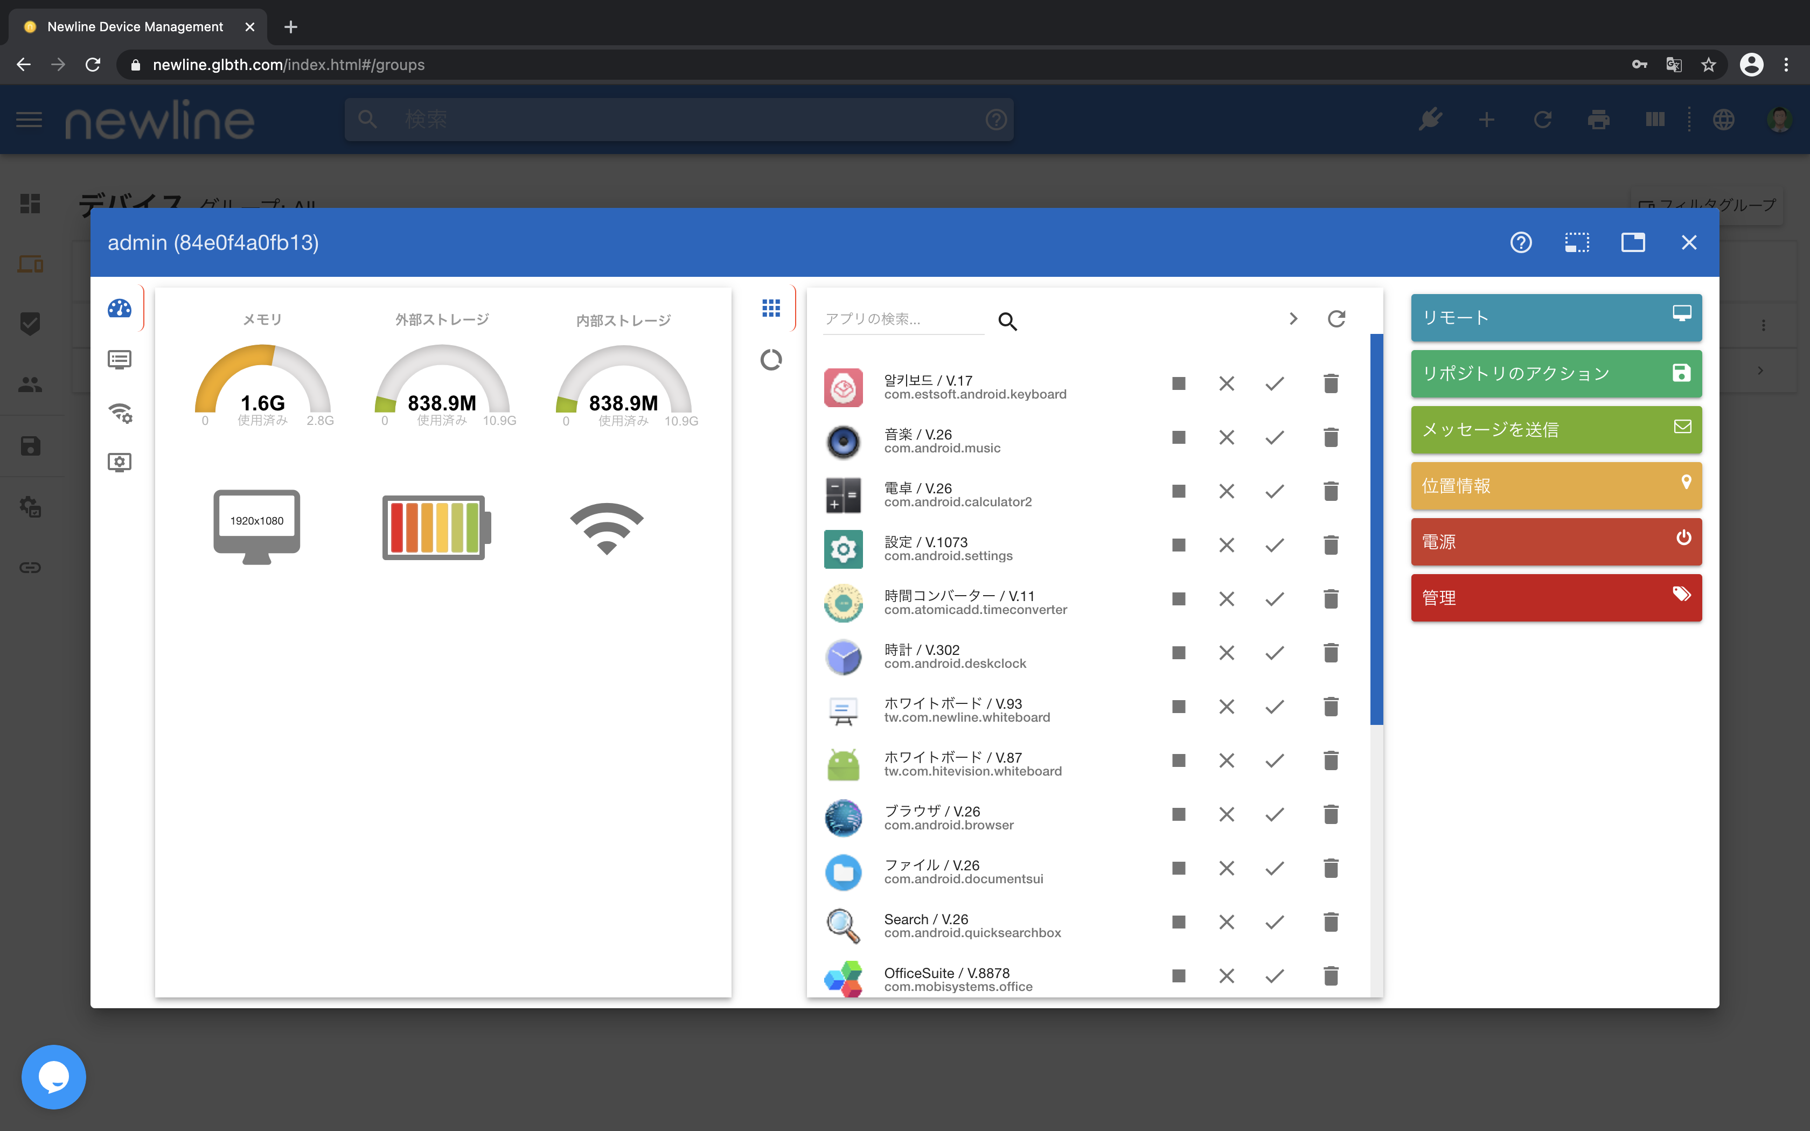Enable tw.com.newline.whiteboard with checkmark
Screen dimensions: 1810x1131
(1275, 707)
